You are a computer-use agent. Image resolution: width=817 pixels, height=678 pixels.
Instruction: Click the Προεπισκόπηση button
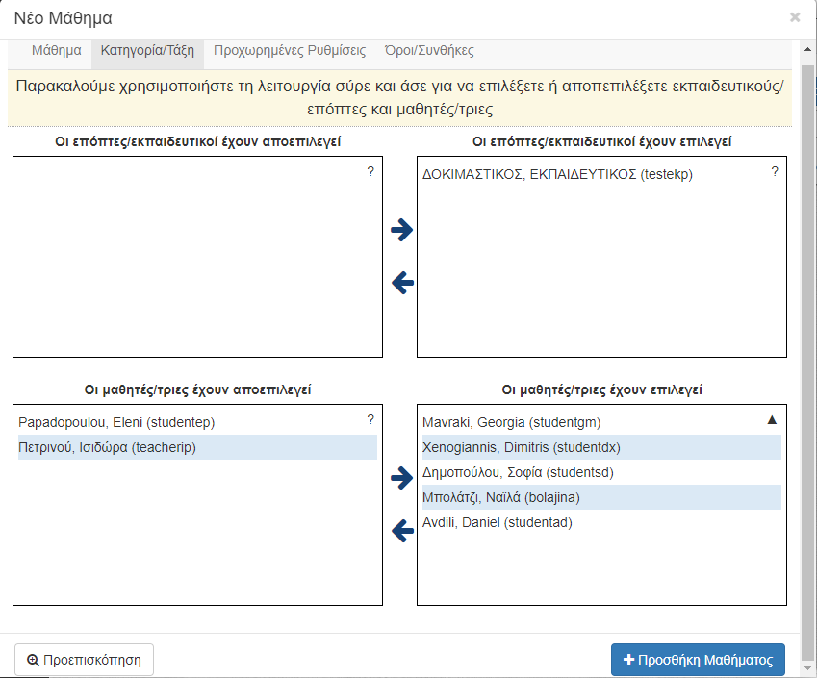tap(84, 660)
